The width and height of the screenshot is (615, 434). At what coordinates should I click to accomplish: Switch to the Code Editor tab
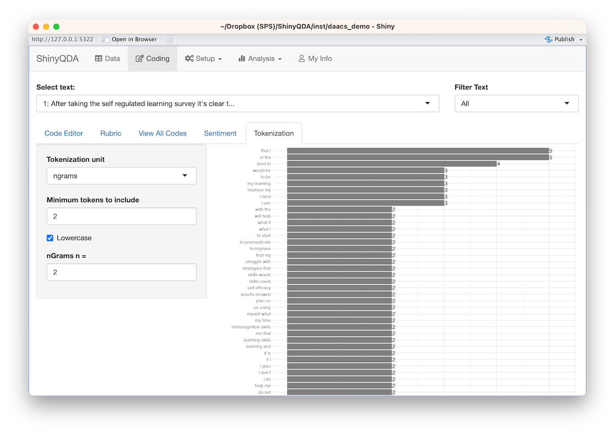(64, 133)
